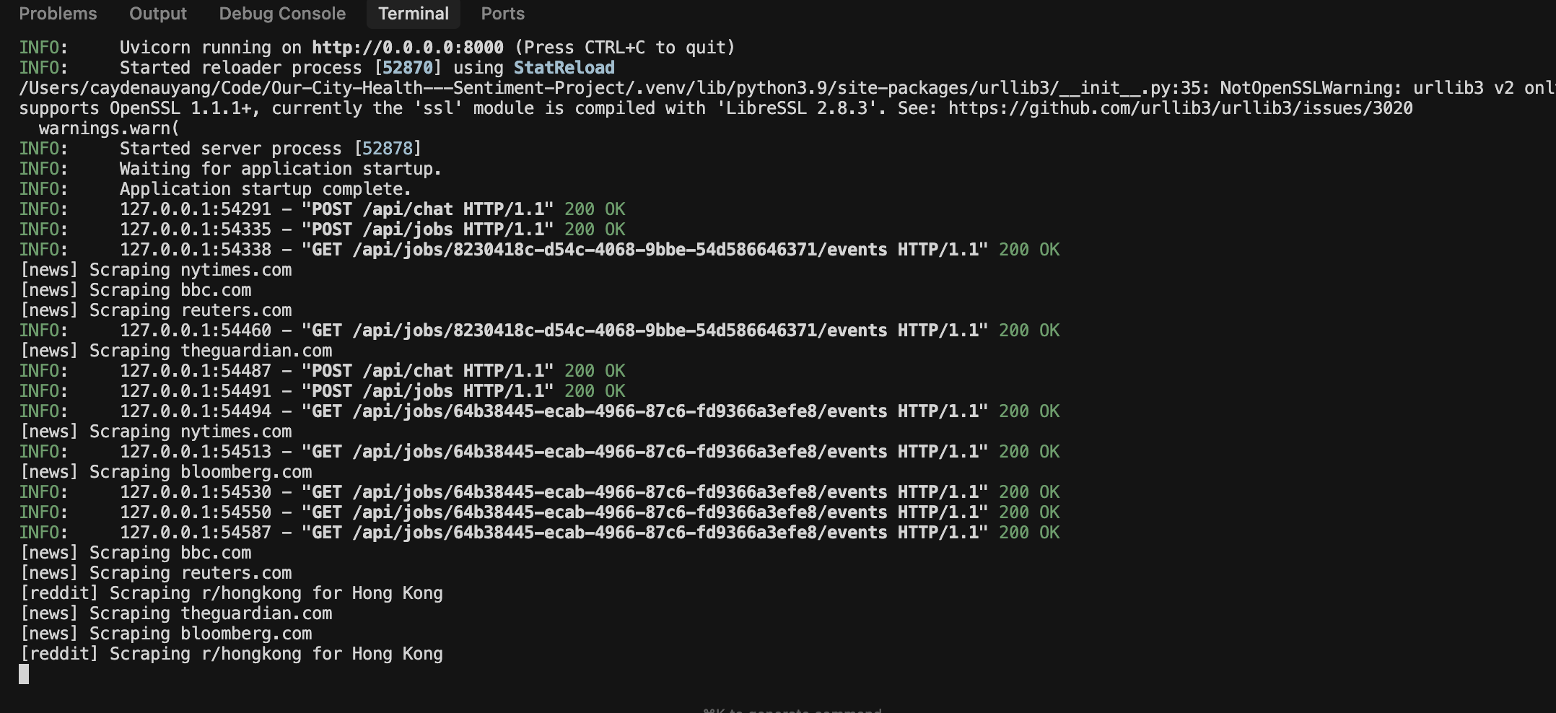Click the Application startup complete message

coord(265,188)
